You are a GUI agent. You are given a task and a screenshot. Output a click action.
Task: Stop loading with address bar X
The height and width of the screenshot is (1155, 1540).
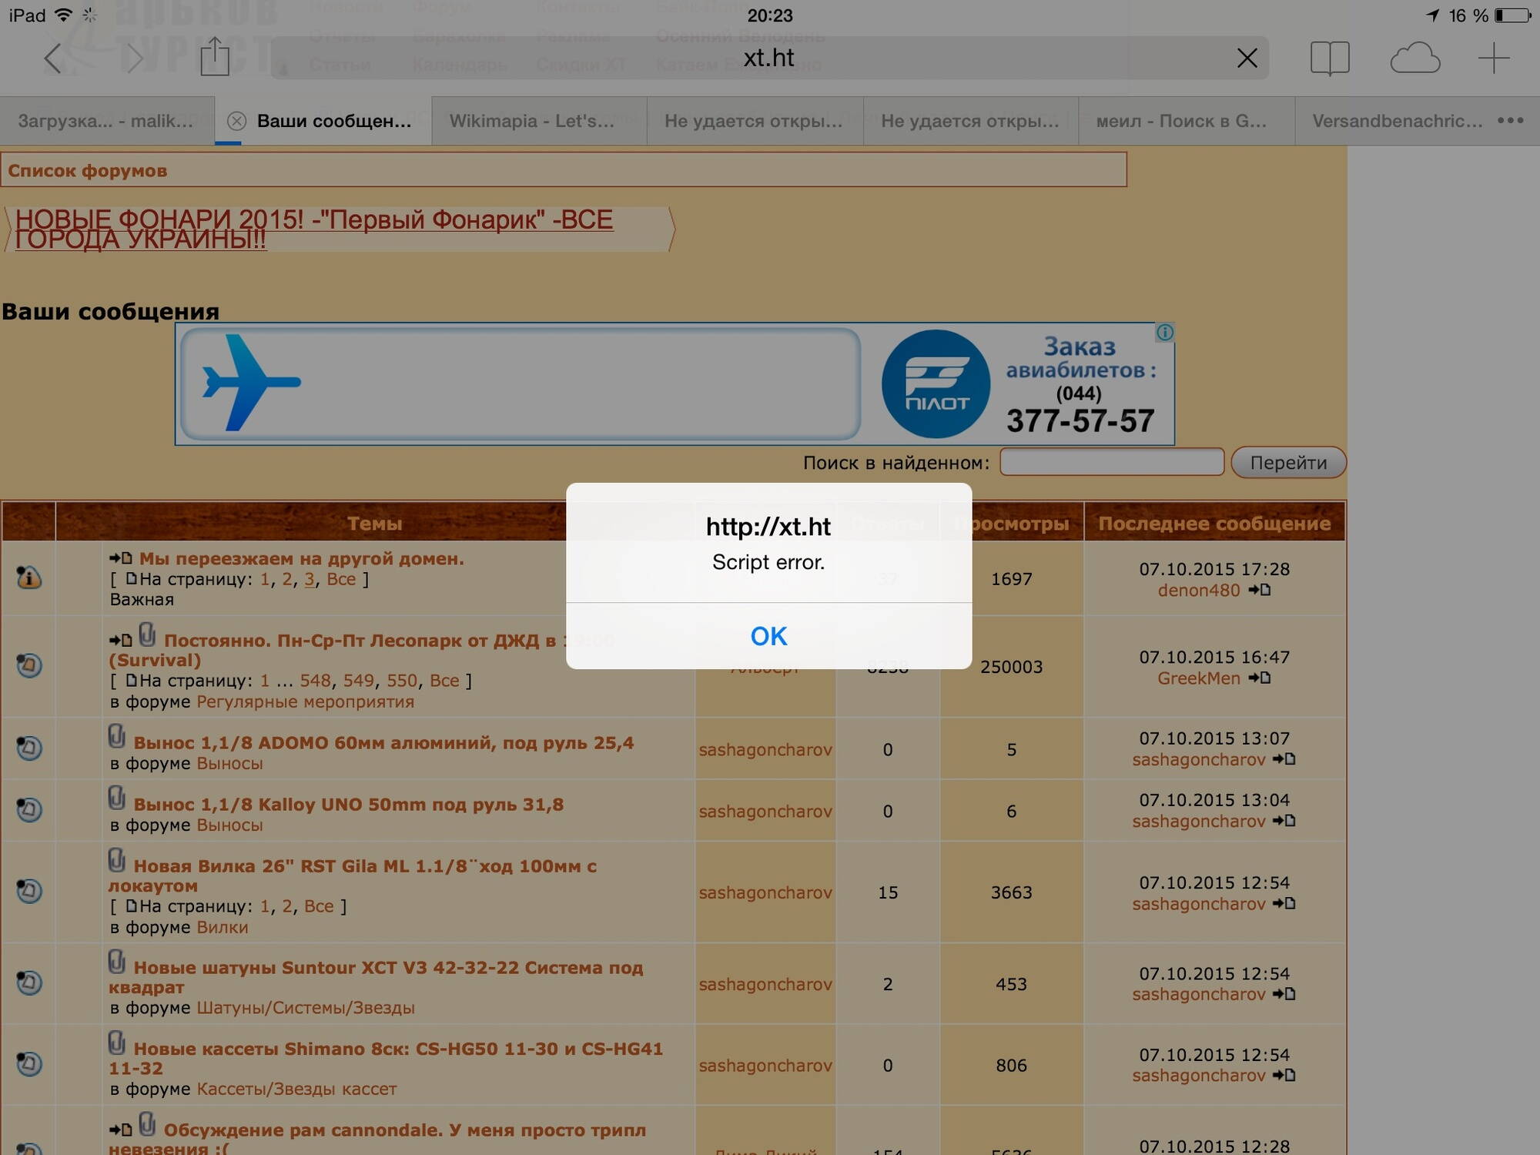tap(1247, 58)
